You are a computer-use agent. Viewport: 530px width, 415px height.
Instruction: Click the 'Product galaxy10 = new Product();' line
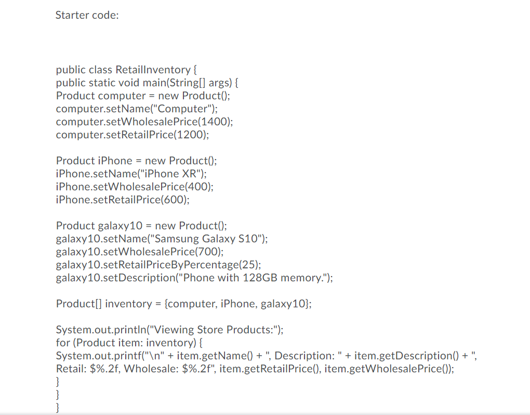click(x=142, y=226)
